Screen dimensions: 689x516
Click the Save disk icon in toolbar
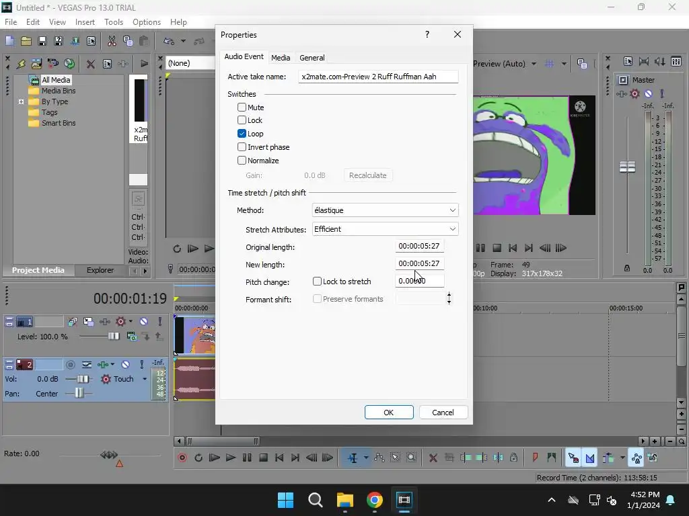[x=42, y=41]
